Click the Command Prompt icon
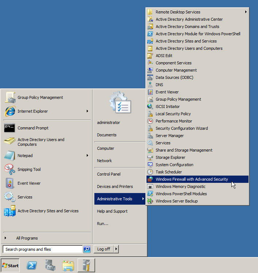 click(x=10, y=128)
